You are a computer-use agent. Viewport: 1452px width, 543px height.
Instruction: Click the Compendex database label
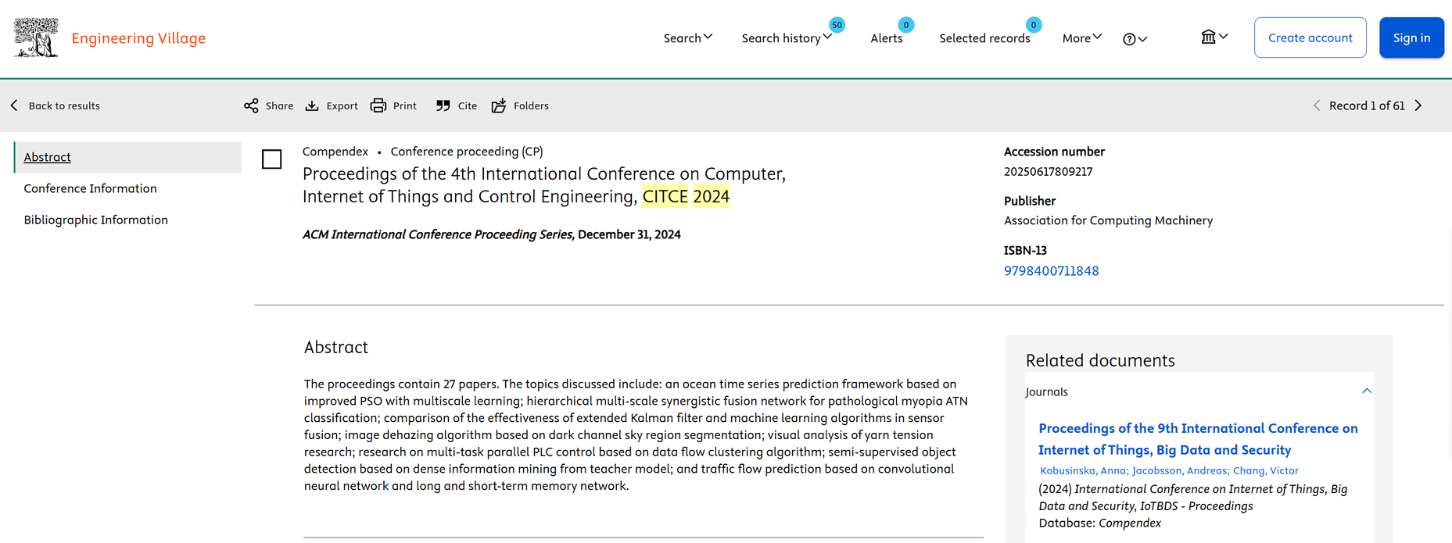point(335,152)
